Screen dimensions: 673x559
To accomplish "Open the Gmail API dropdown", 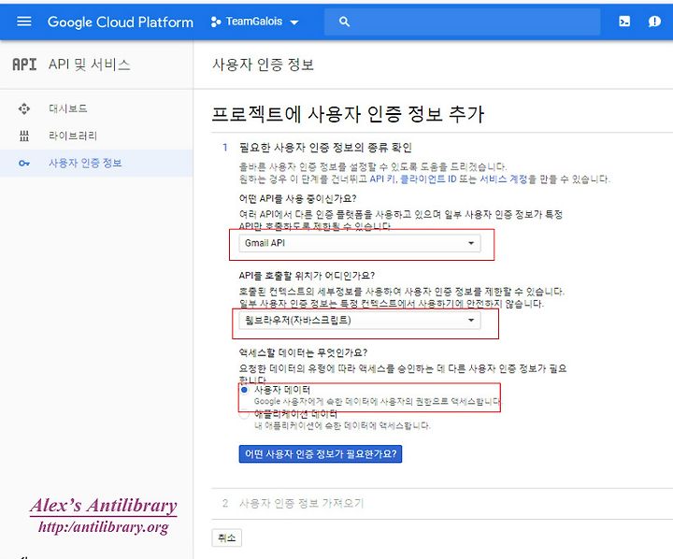I will coord(360,243).
